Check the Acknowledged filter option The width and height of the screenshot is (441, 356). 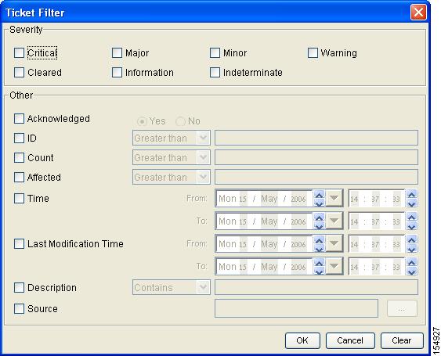click(19, 119)
